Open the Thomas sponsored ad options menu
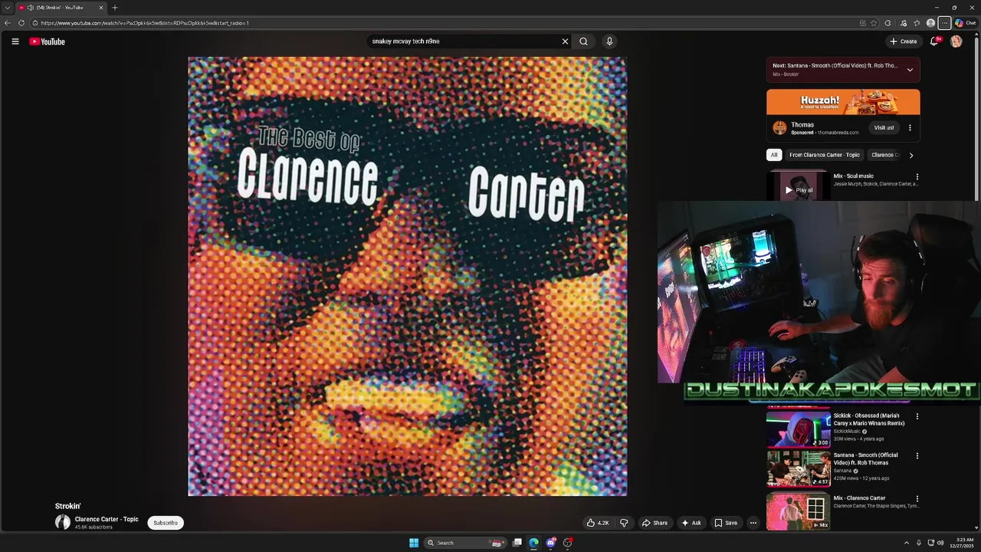981x552 pixels. coord(910,128)
